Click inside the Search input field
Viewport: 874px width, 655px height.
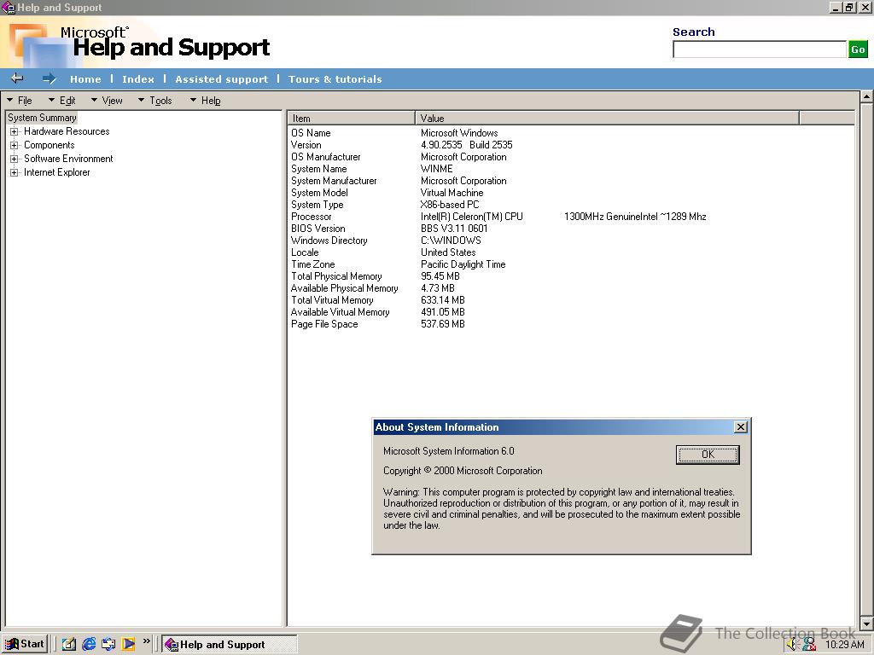[x=758, y=49]
